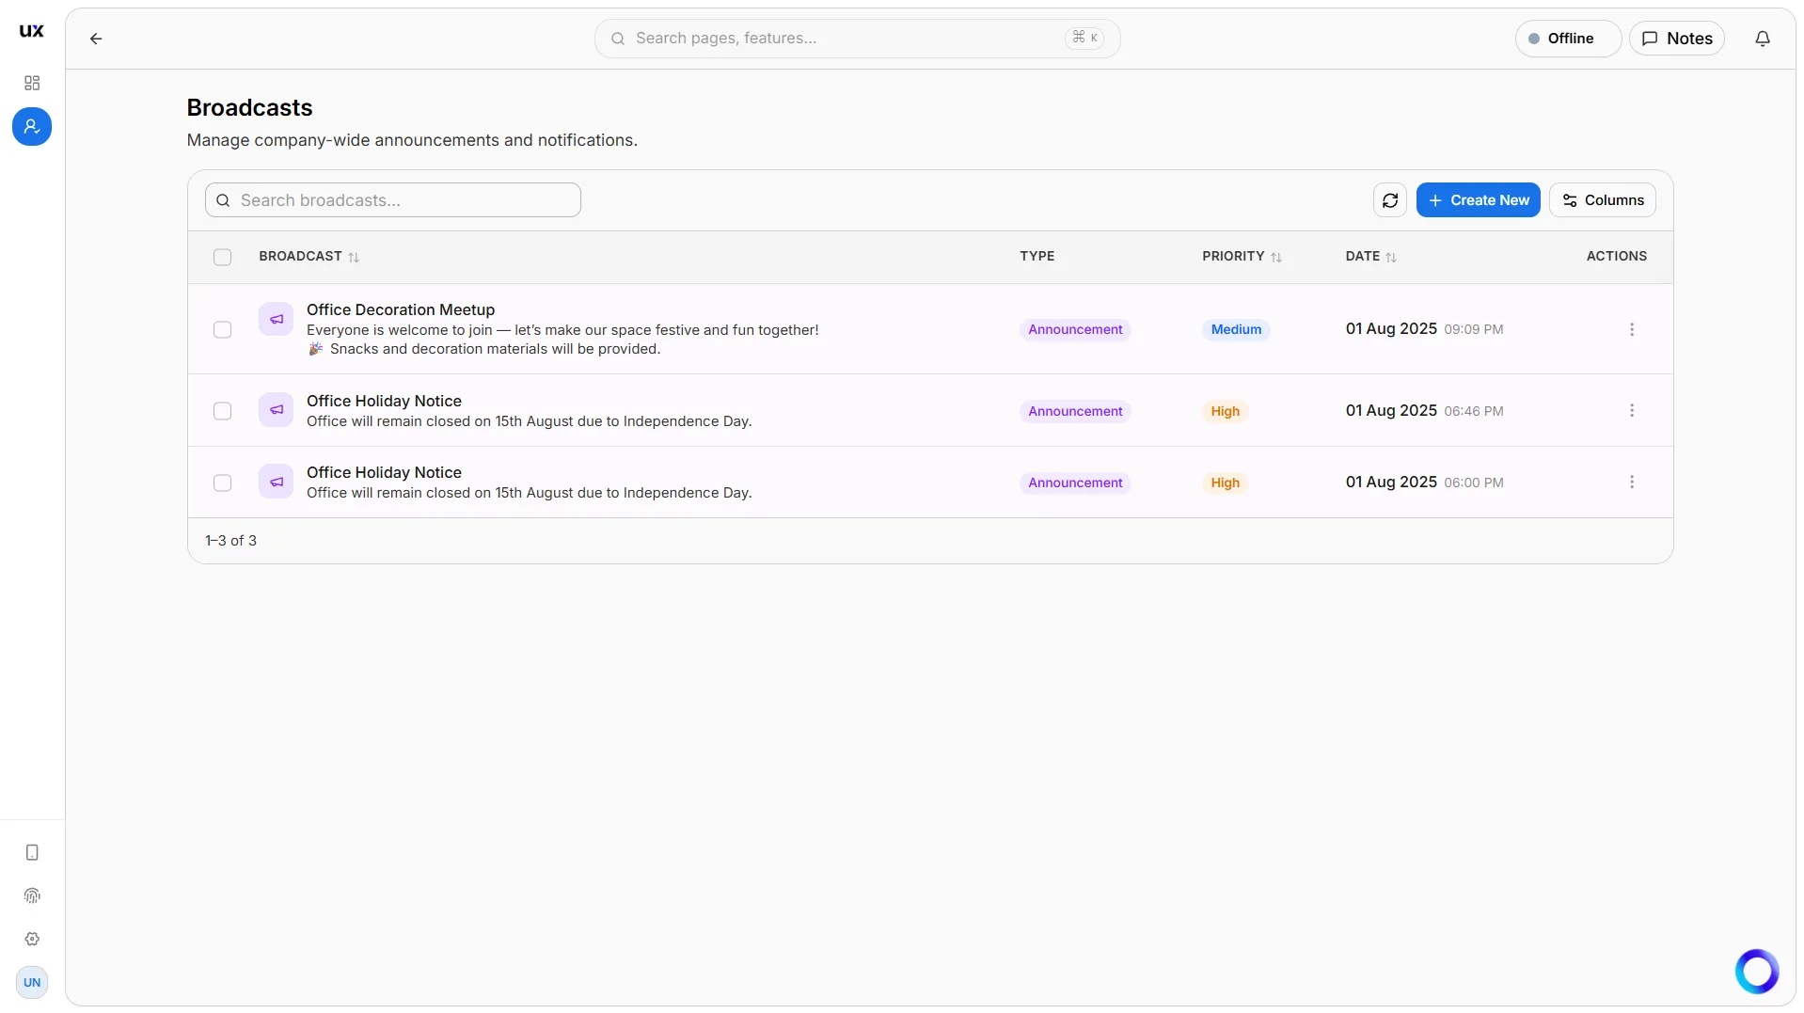Click the date 01 Aug 2025 09:09 PM
Screen dimensions: 1804x1013
[1424, 329]
